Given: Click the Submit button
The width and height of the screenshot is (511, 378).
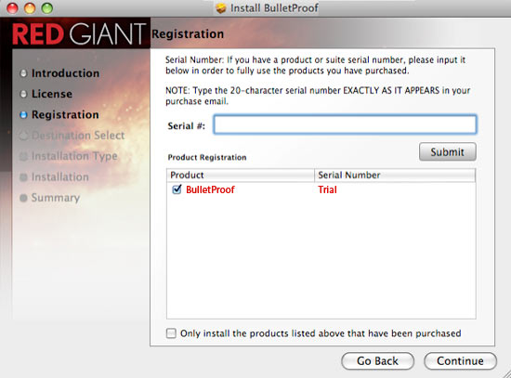Looking at the screenshot, I should coord(448,152).
